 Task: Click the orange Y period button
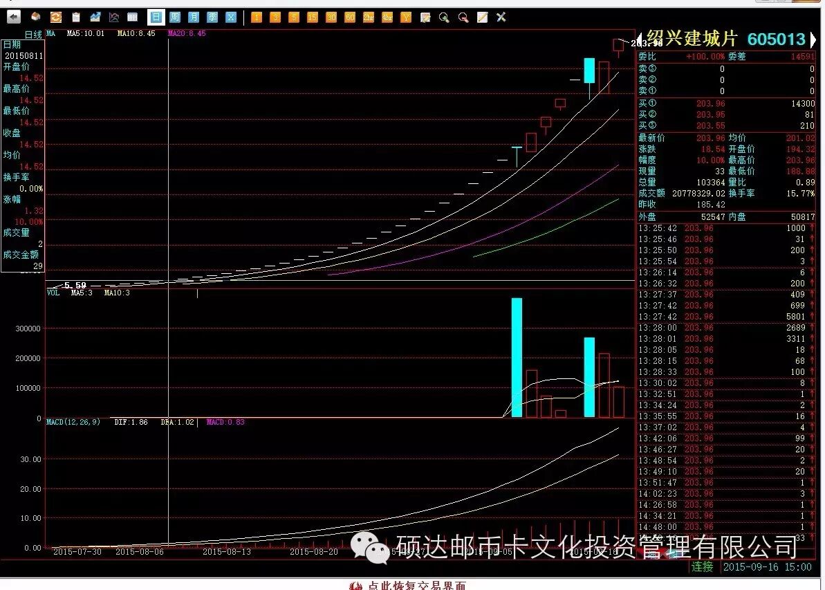coord(406,17)
